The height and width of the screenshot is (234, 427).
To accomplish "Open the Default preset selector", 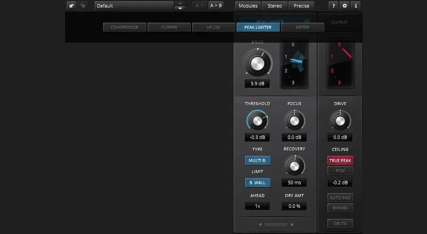I will coord(134,6).
